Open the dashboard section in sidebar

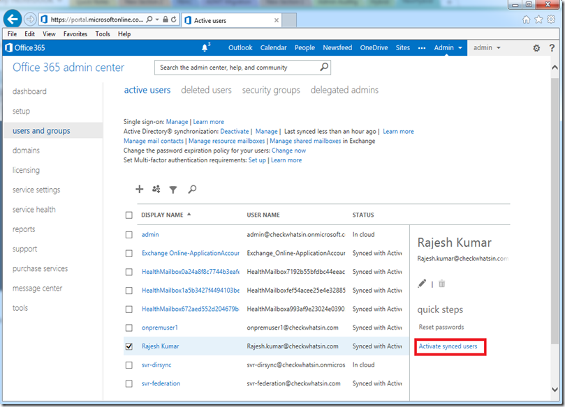pos(29,91)
